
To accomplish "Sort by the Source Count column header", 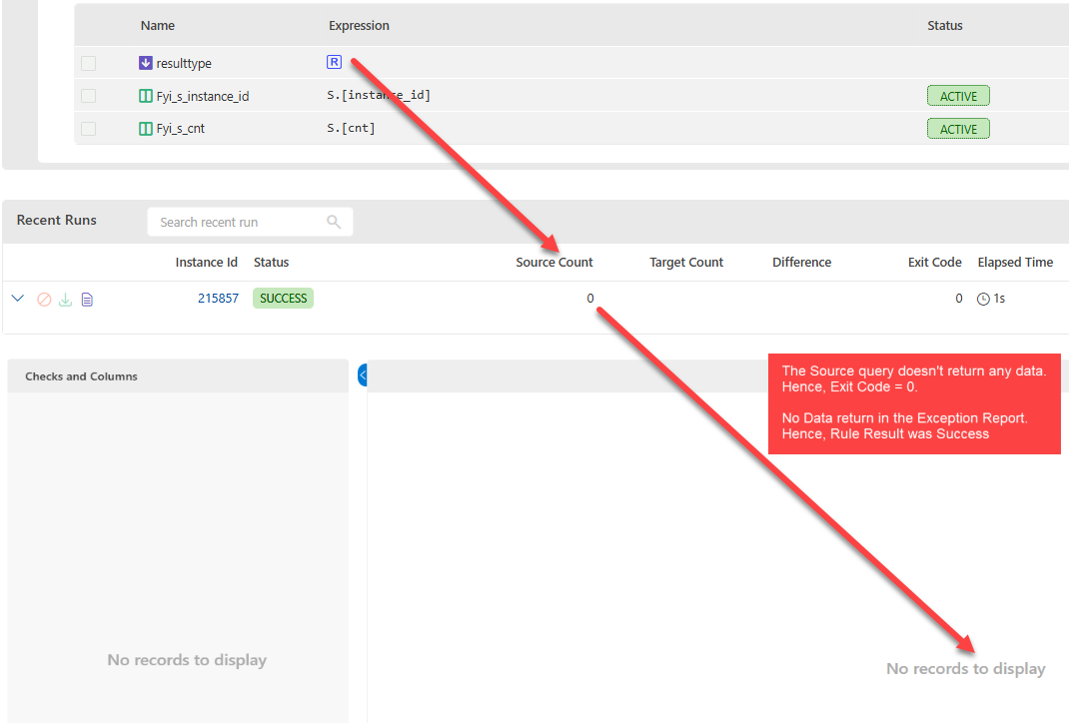I will click(553, 263).
